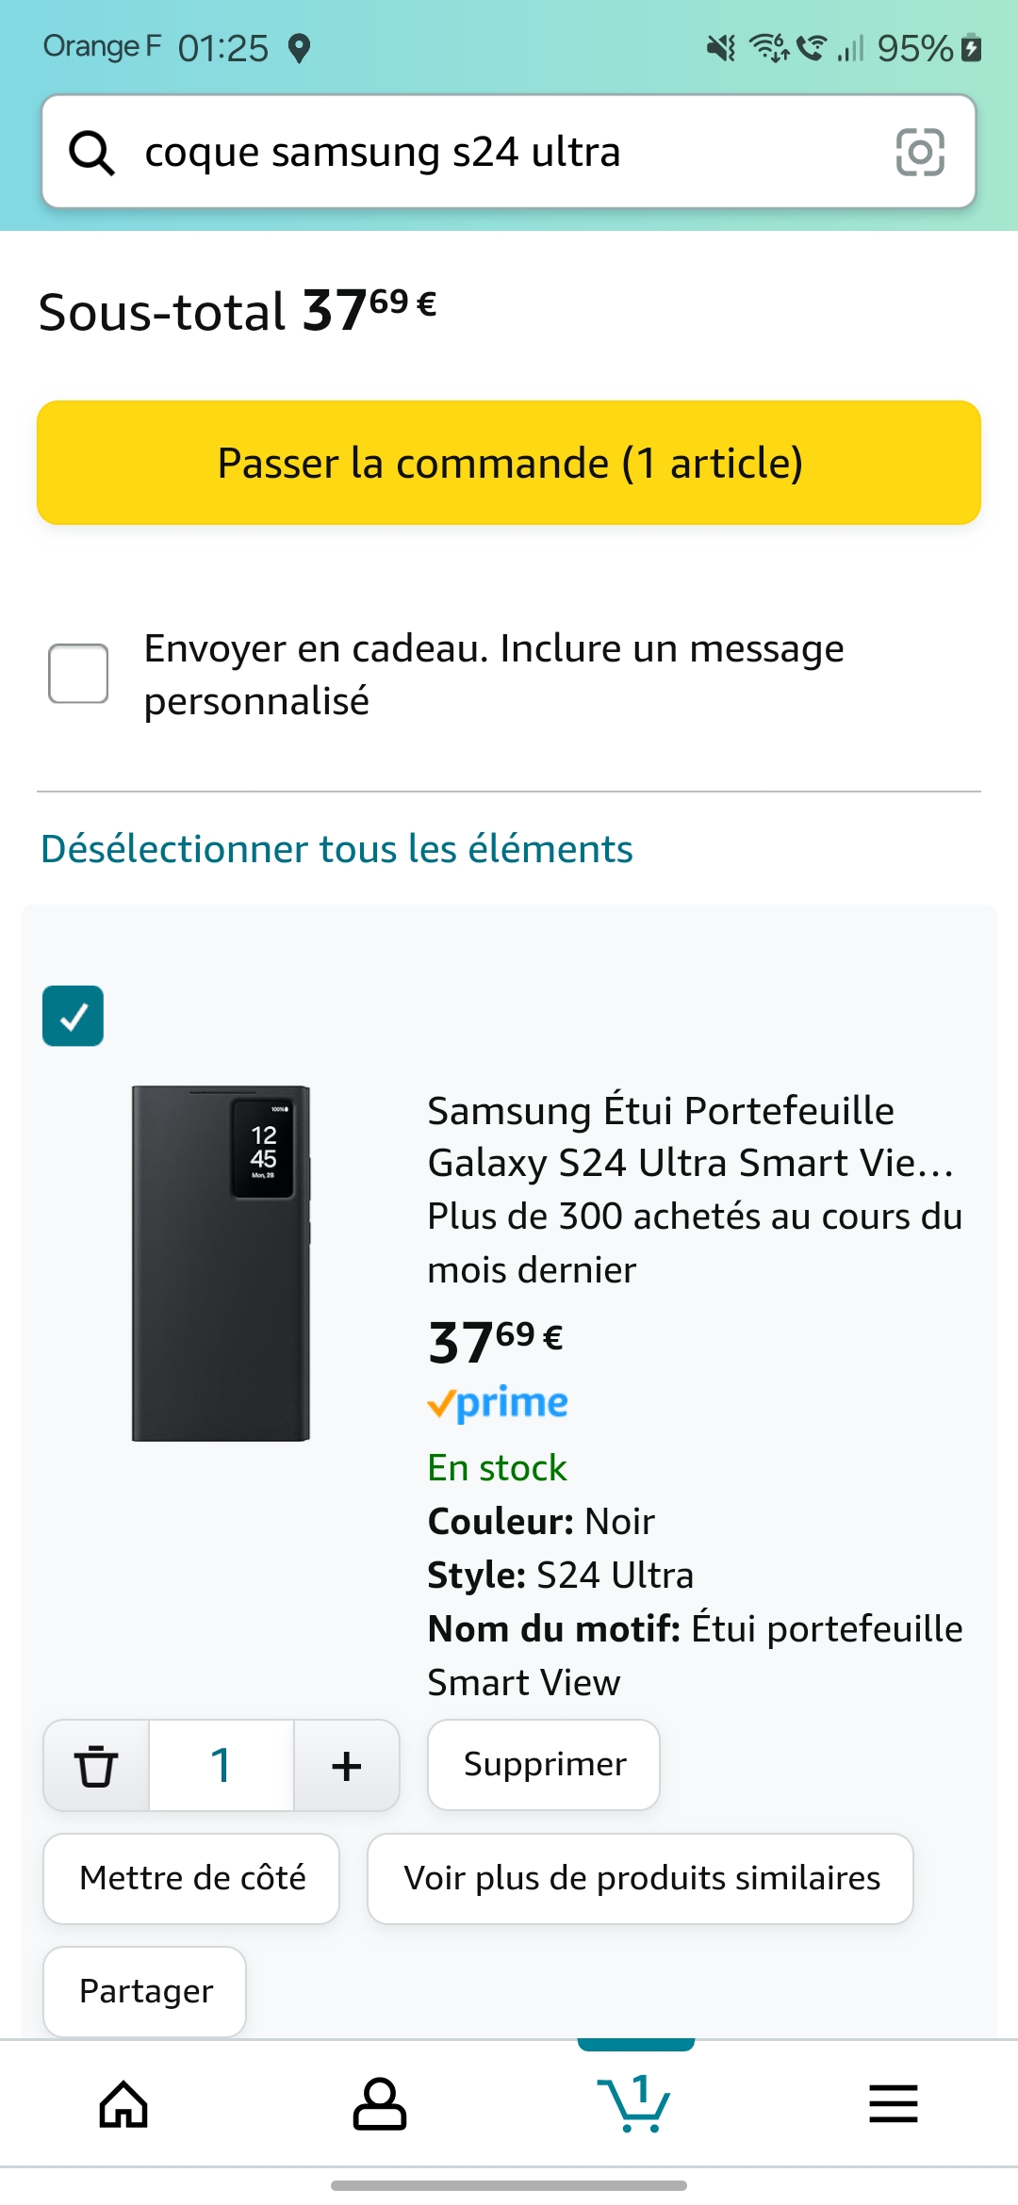Viewport: 1018px width, 2205px height.
Task: Tap Mettre de côté button
Action: tap(191, 1878)
